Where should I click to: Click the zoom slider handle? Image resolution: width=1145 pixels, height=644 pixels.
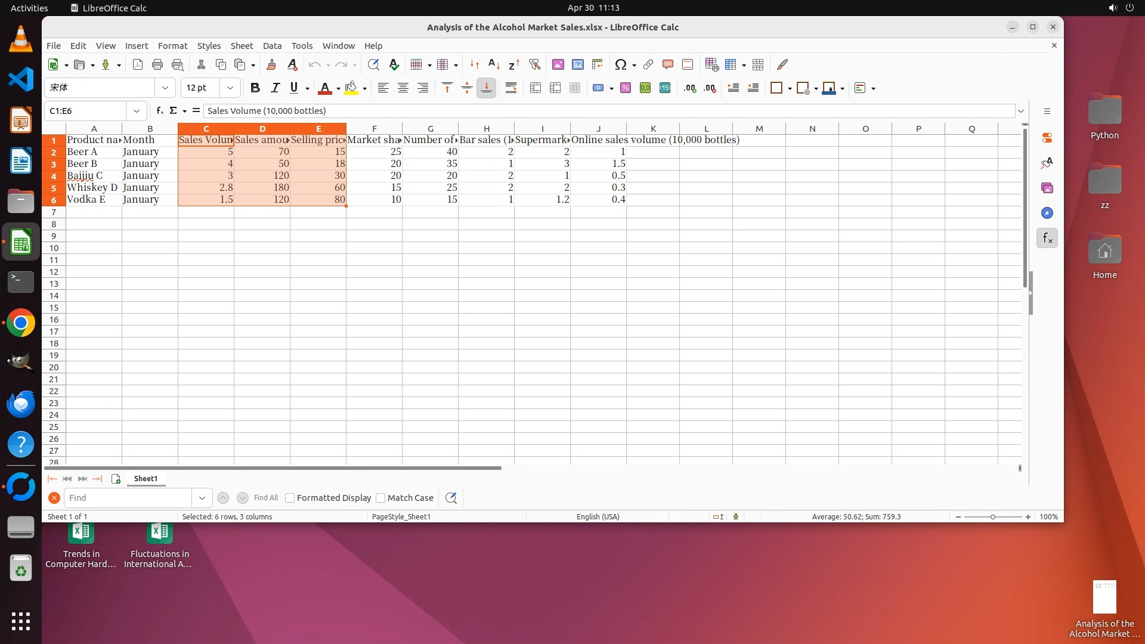993,517
